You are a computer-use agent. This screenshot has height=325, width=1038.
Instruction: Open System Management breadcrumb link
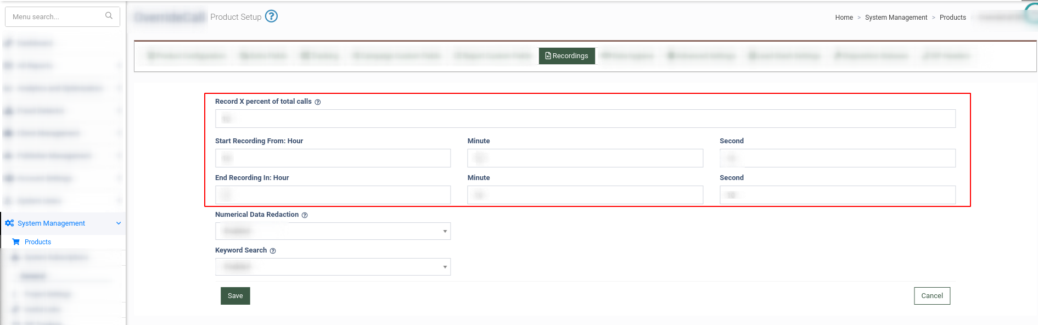point(896,18)
